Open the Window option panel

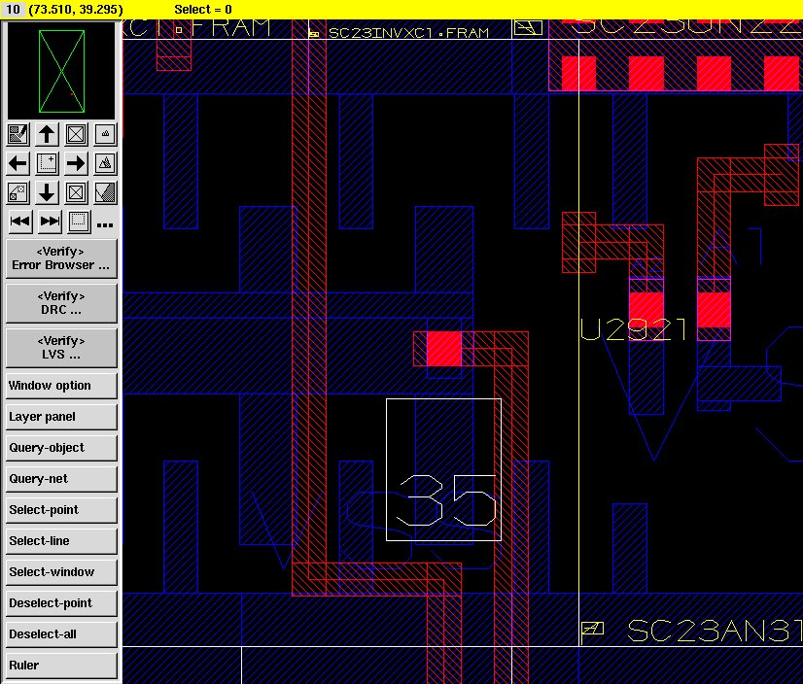point(60,386)
